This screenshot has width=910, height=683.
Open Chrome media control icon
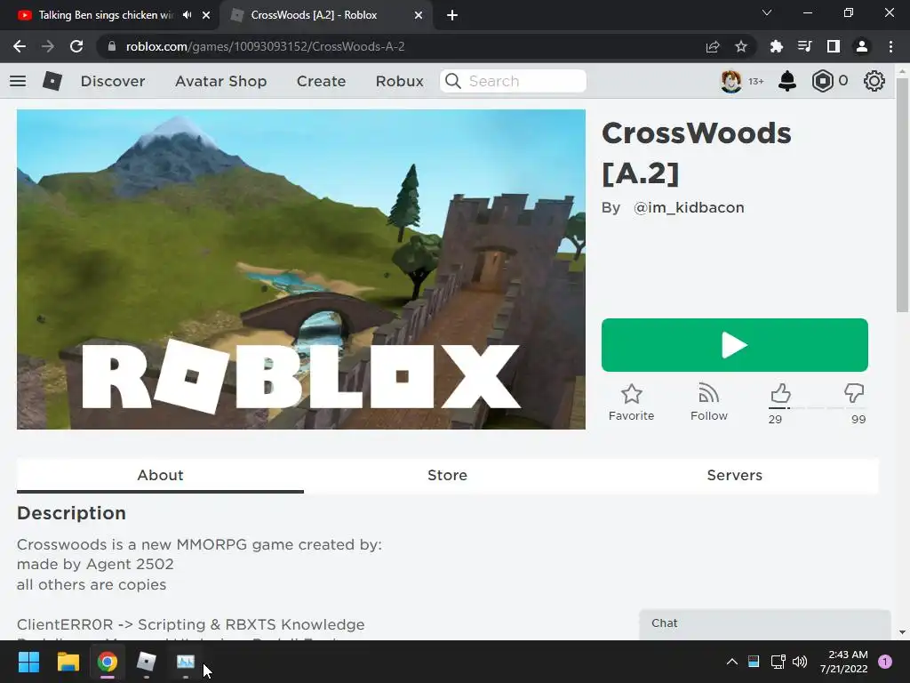805,46
